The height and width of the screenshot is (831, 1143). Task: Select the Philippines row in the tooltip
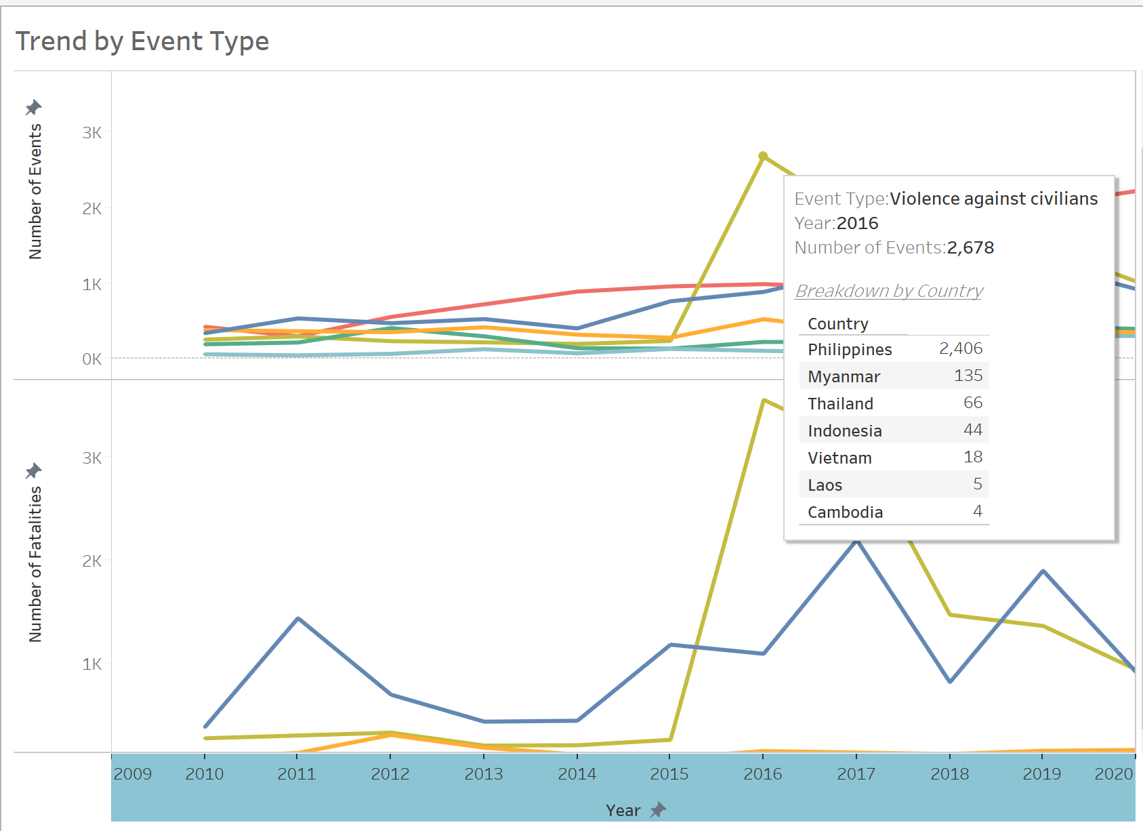894,349
